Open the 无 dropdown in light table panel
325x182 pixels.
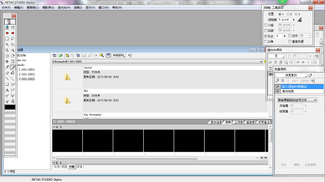(x=276, y=56)
